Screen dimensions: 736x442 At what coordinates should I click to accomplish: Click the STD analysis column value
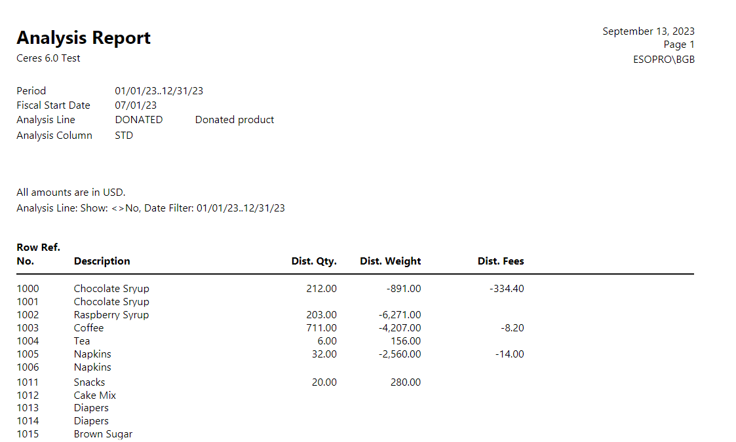click(124, 136)
